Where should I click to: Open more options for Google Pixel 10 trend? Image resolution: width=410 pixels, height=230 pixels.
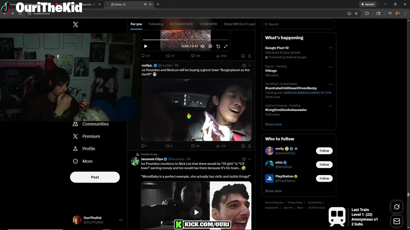[331, 48]
